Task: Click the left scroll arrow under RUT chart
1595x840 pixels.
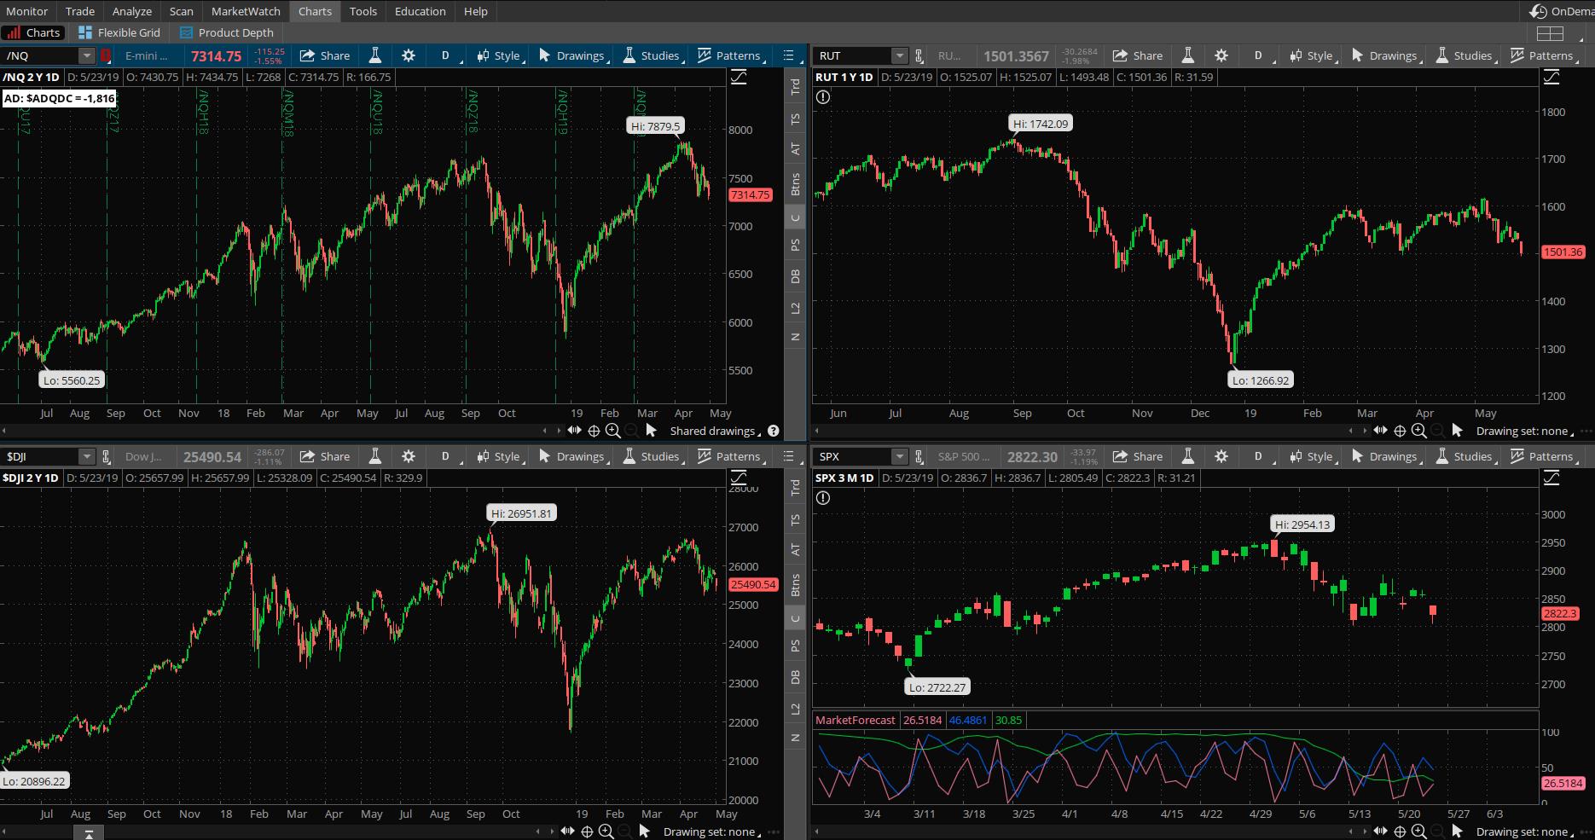Action: tap(817, 431)
